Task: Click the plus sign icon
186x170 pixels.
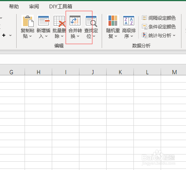Action: pos(4,35)
